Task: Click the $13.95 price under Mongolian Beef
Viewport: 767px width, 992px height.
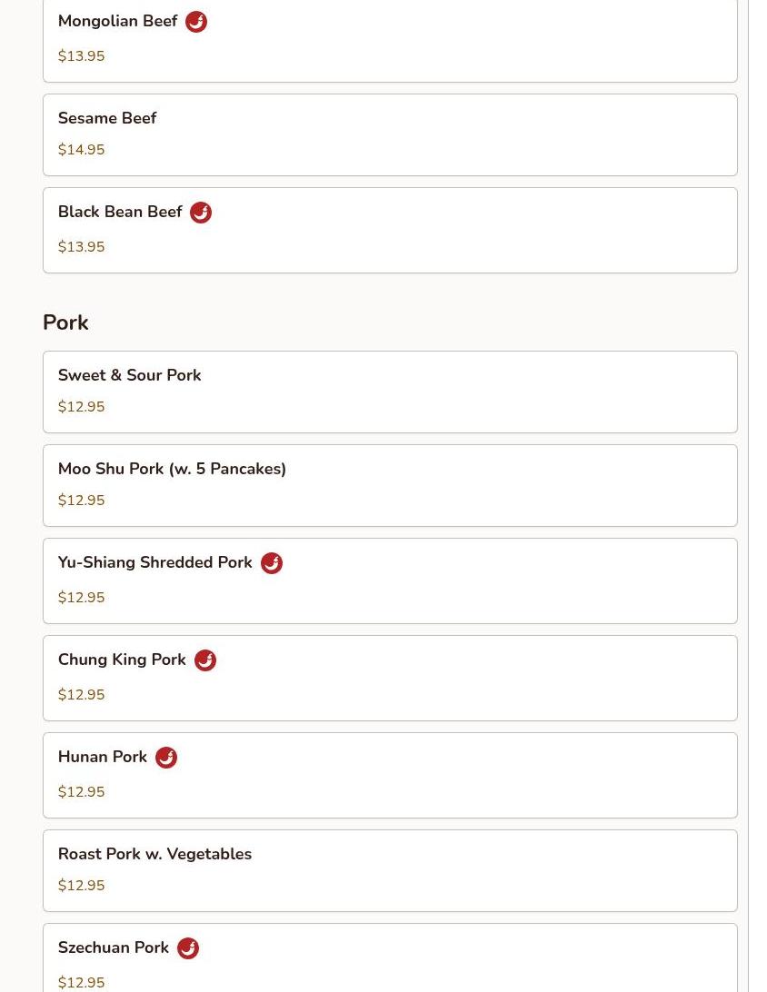Action: tap(81, 56)
